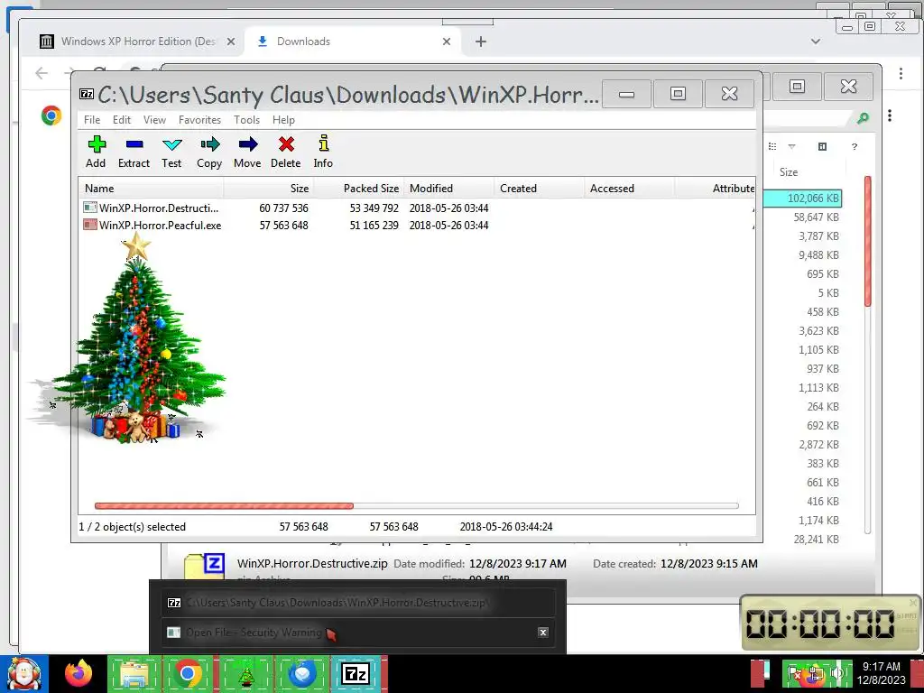Click the Explorer vertical scrollbar thumb

click(x=867, y=240)
